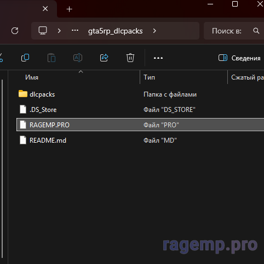Viewport: 264px width, 264px height.
Task: Toggle the Сведения details pane
Action: click(239, 58)
